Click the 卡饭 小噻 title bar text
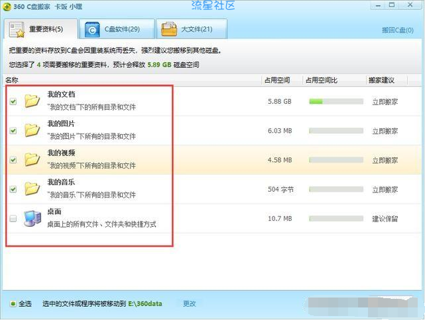The image size is (425, 320). pyautogui.click(x=68, y=7)
